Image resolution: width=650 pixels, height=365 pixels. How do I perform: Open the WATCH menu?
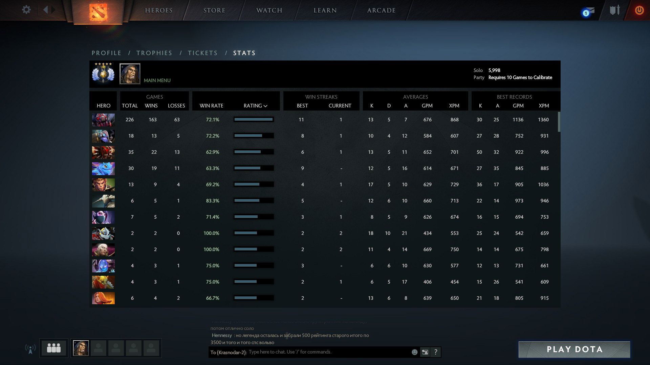[x=269, y=10]
